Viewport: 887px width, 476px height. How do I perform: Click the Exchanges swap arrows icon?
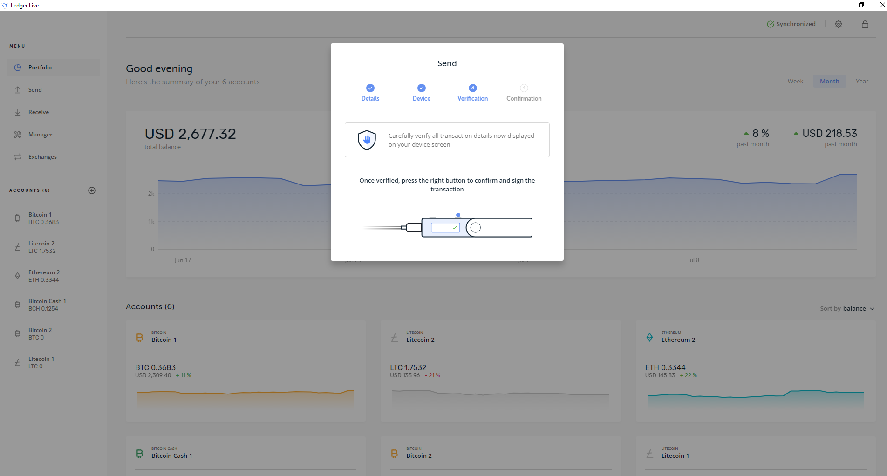click(18, 157)
